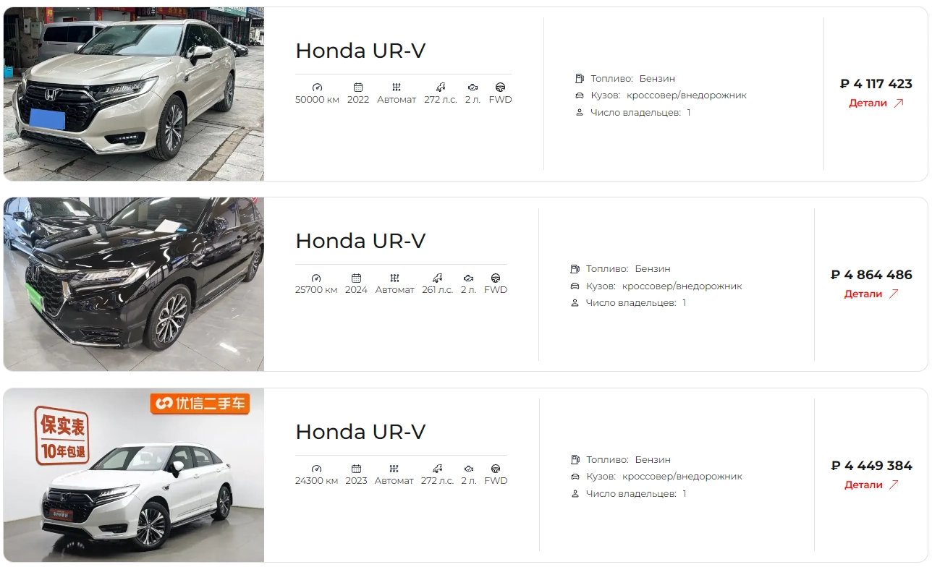932x567 pixels.
Task: Click the car body icon in second listing
Action: pyautogui.click(x=575, y=286)
